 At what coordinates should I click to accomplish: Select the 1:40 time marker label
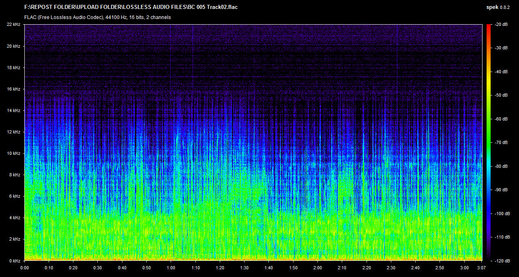click(269, 268)
